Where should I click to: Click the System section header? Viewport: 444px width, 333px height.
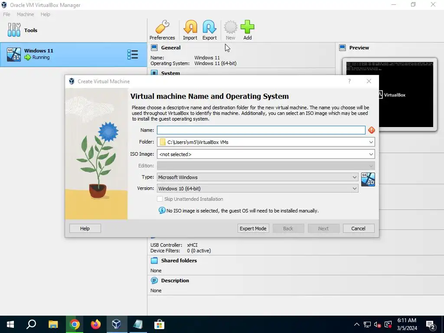170,73
